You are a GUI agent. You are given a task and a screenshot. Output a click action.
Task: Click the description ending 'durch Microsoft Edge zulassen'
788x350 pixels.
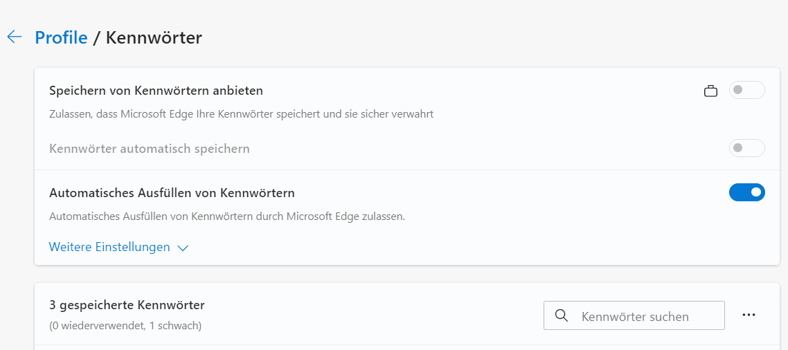click(x=226, y=217)
